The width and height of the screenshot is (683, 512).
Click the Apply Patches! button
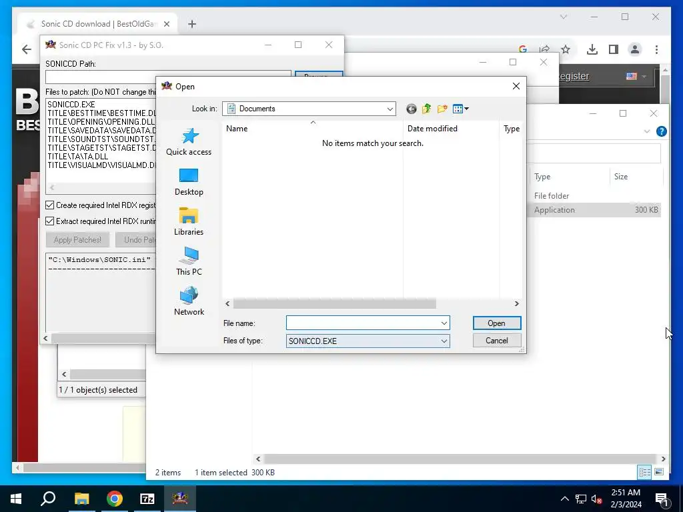pos(77,240)
